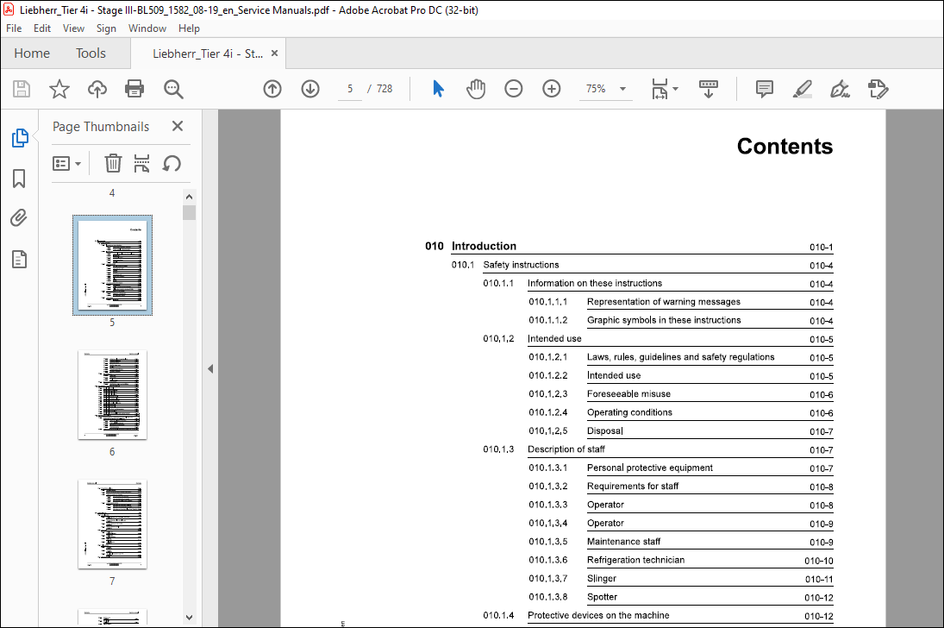Click the 010 Introduction contents entry

point(628,246)
